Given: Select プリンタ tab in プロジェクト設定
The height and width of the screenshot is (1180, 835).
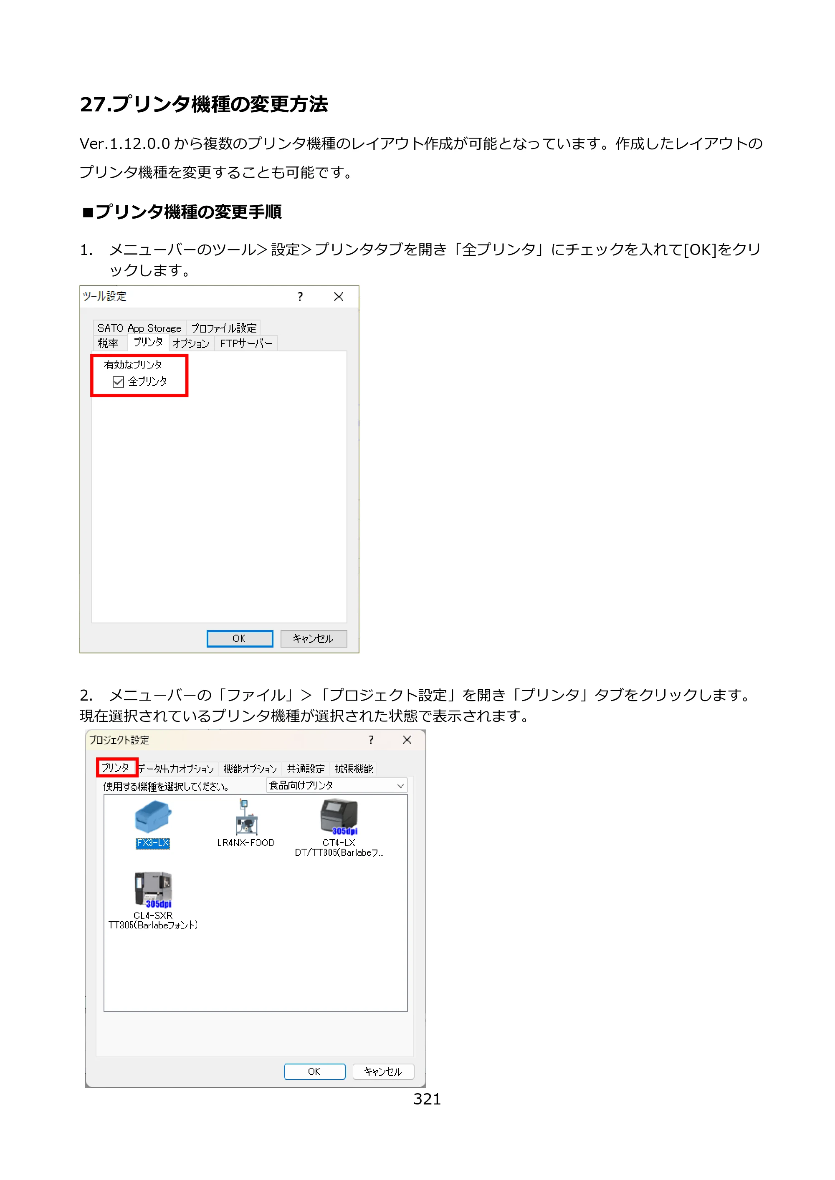Looking at the screenshot, I should click(x=115, y=767).
